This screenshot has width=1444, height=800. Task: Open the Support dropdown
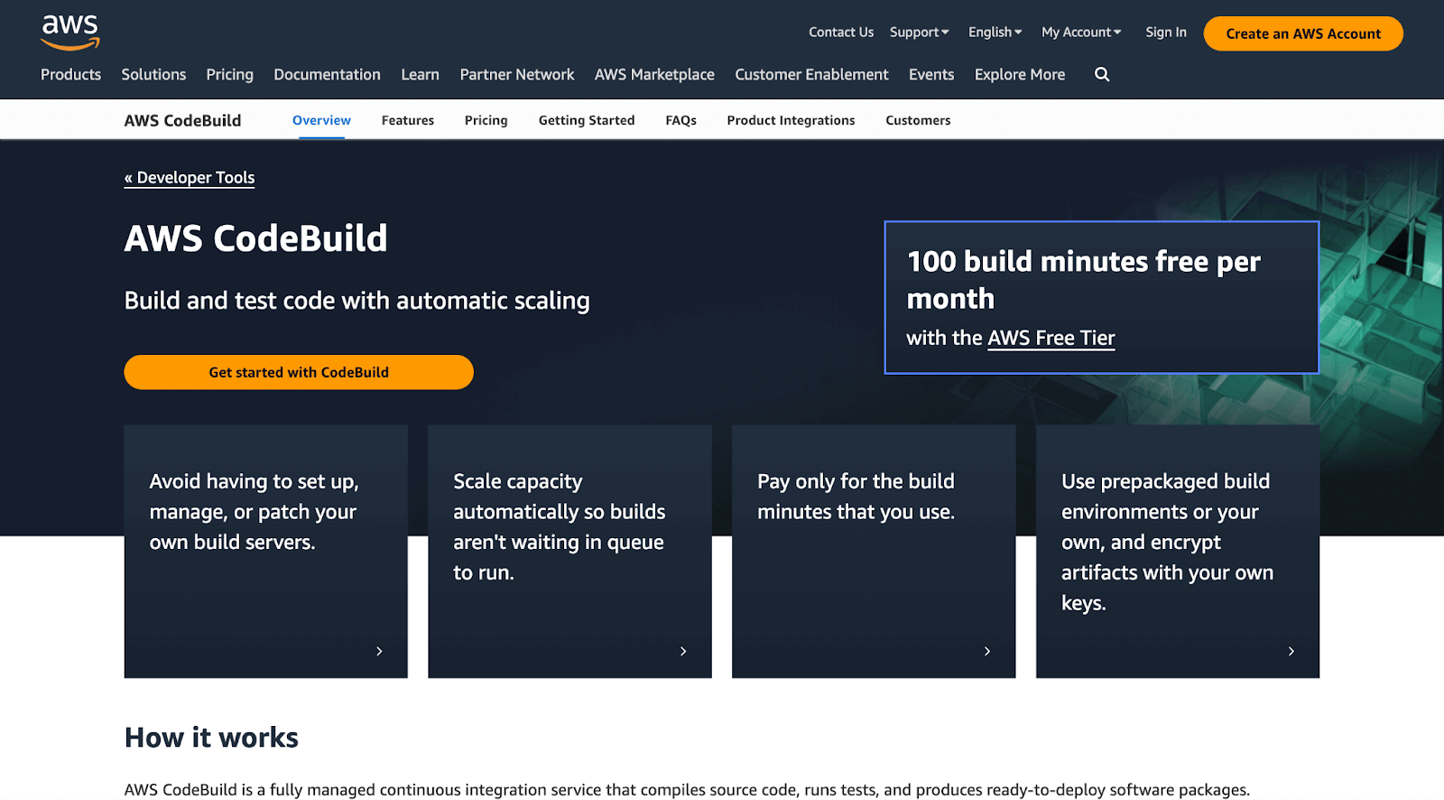click(919, 33)
